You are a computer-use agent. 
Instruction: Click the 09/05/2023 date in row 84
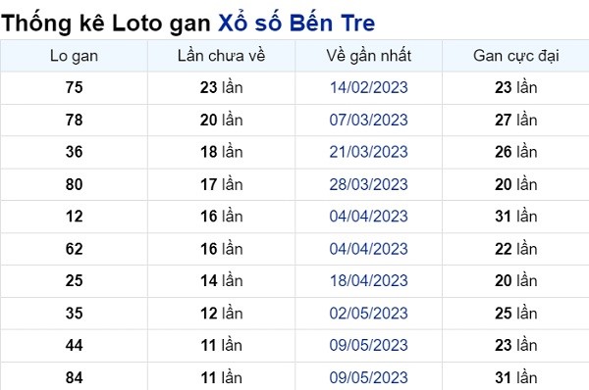[x=368, y=377]
